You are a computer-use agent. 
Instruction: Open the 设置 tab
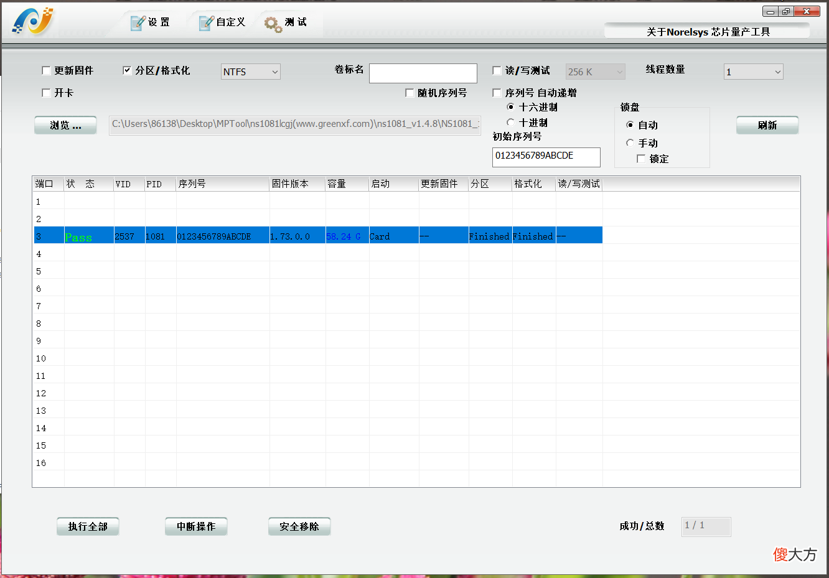[150, 22]
